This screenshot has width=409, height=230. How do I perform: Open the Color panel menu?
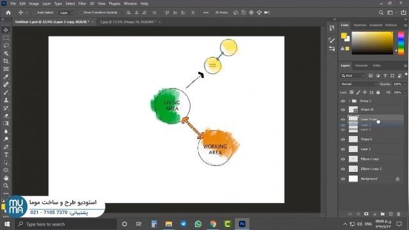(405, 25)
